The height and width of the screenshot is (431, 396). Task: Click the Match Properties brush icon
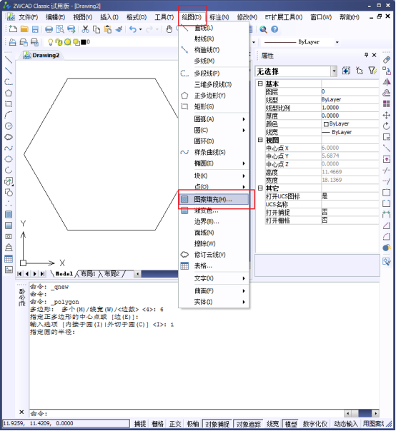[x=119, y=29]
